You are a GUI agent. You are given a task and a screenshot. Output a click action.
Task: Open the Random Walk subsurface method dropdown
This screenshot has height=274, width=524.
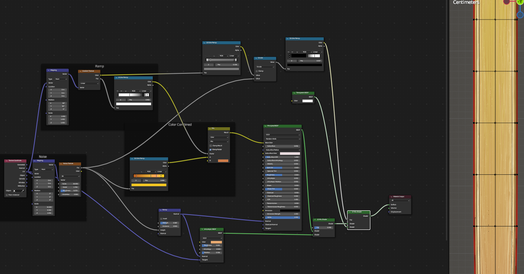(x=282, y=139)
